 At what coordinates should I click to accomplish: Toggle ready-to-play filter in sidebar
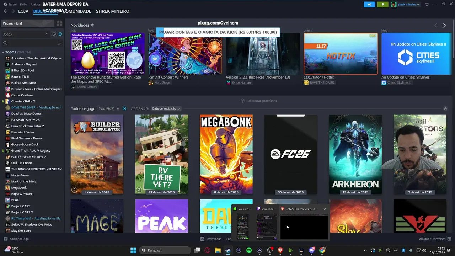click(60, 34)
